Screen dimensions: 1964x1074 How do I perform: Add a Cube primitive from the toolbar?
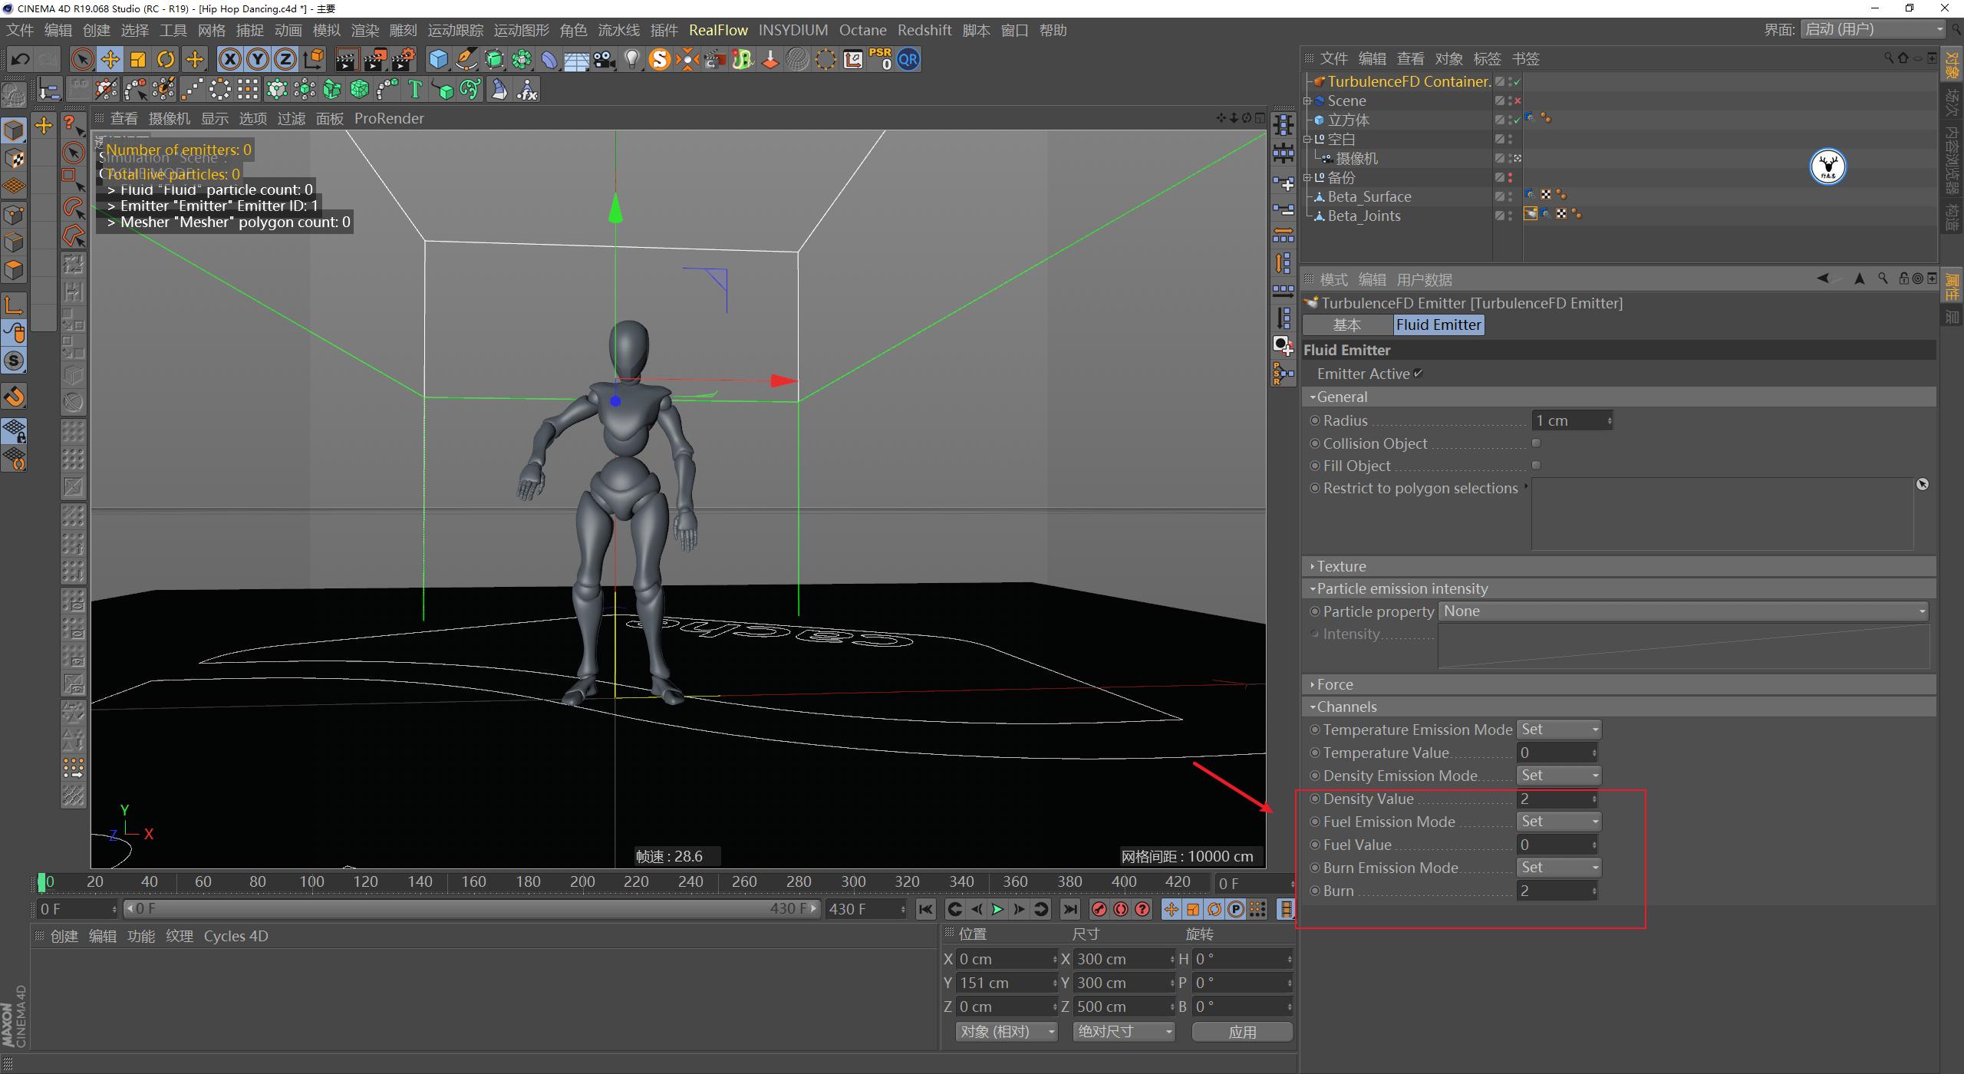click(x=437, y=59)
